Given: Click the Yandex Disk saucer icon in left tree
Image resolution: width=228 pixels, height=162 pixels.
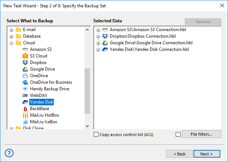Looking at the screenshot, I should (25, 102).
